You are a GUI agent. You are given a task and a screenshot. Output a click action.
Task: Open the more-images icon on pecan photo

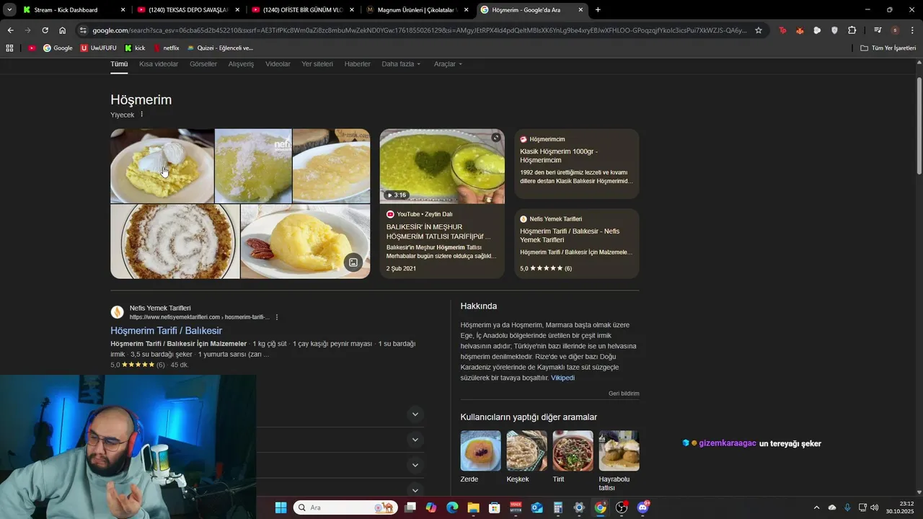(353, 262)
